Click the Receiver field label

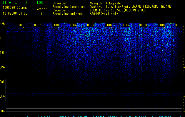pos(60,10)
